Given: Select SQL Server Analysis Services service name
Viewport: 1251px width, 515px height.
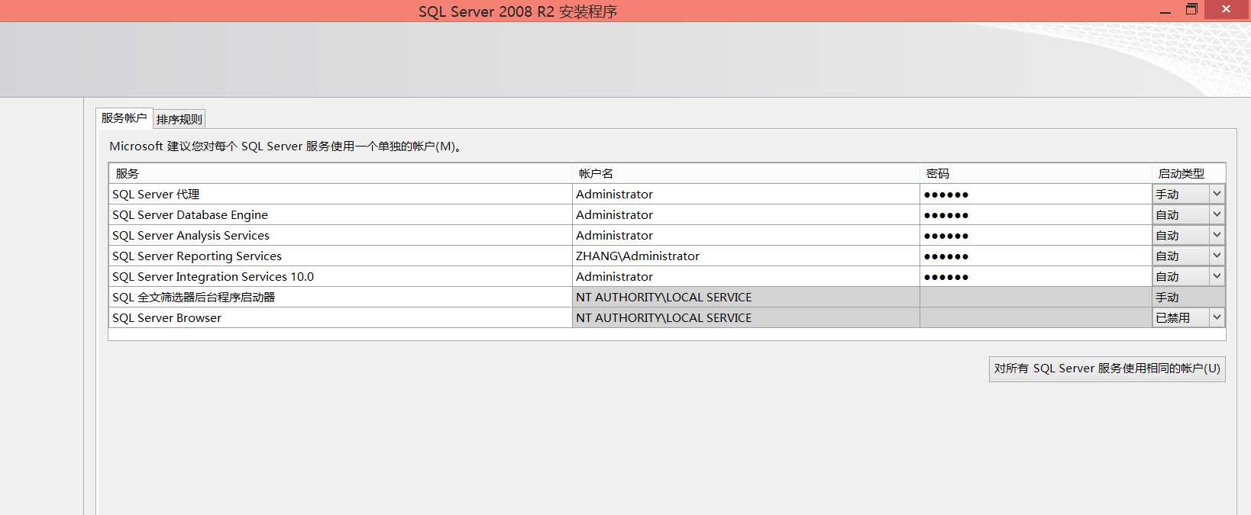Looking at the screenshot, I should [x=340, y=235].
